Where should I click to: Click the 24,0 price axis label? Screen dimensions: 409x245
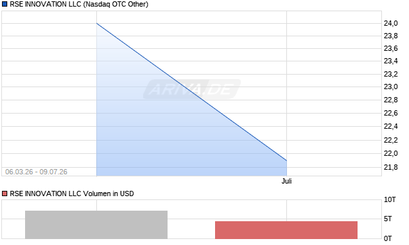(391, 23)
